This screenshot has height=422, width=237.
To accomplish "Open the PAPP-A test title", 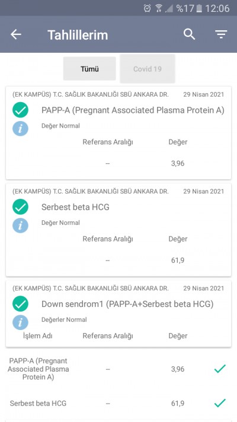I will (133, 110).
